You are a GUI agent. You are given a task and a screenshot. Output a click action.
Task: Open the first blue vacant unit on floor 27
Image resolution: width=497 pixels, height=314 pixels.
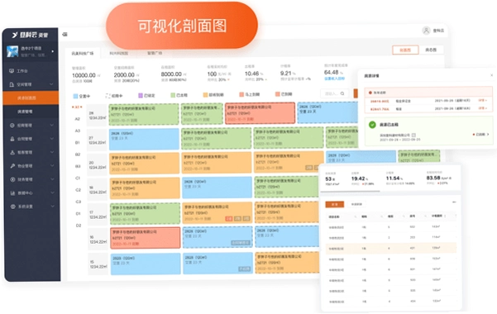tap(144, 139)
